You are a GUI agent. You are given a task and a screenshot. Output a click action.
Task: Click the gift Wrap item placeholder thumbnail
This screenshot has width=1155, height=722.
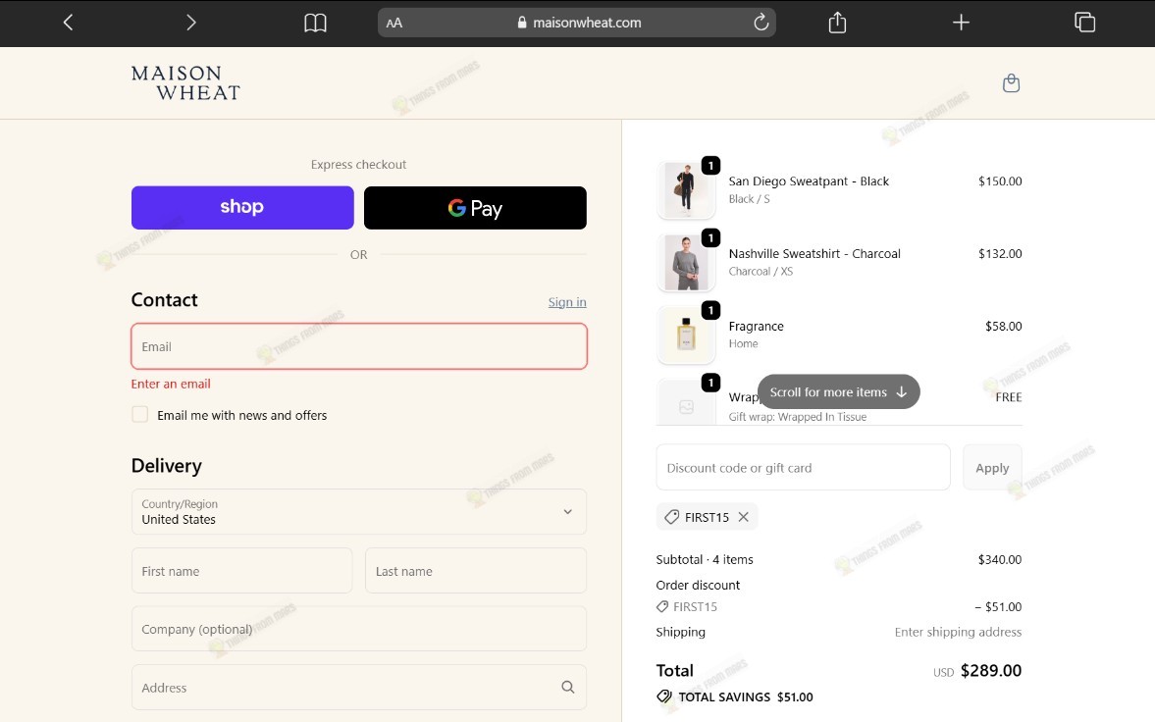click(686, 403)
